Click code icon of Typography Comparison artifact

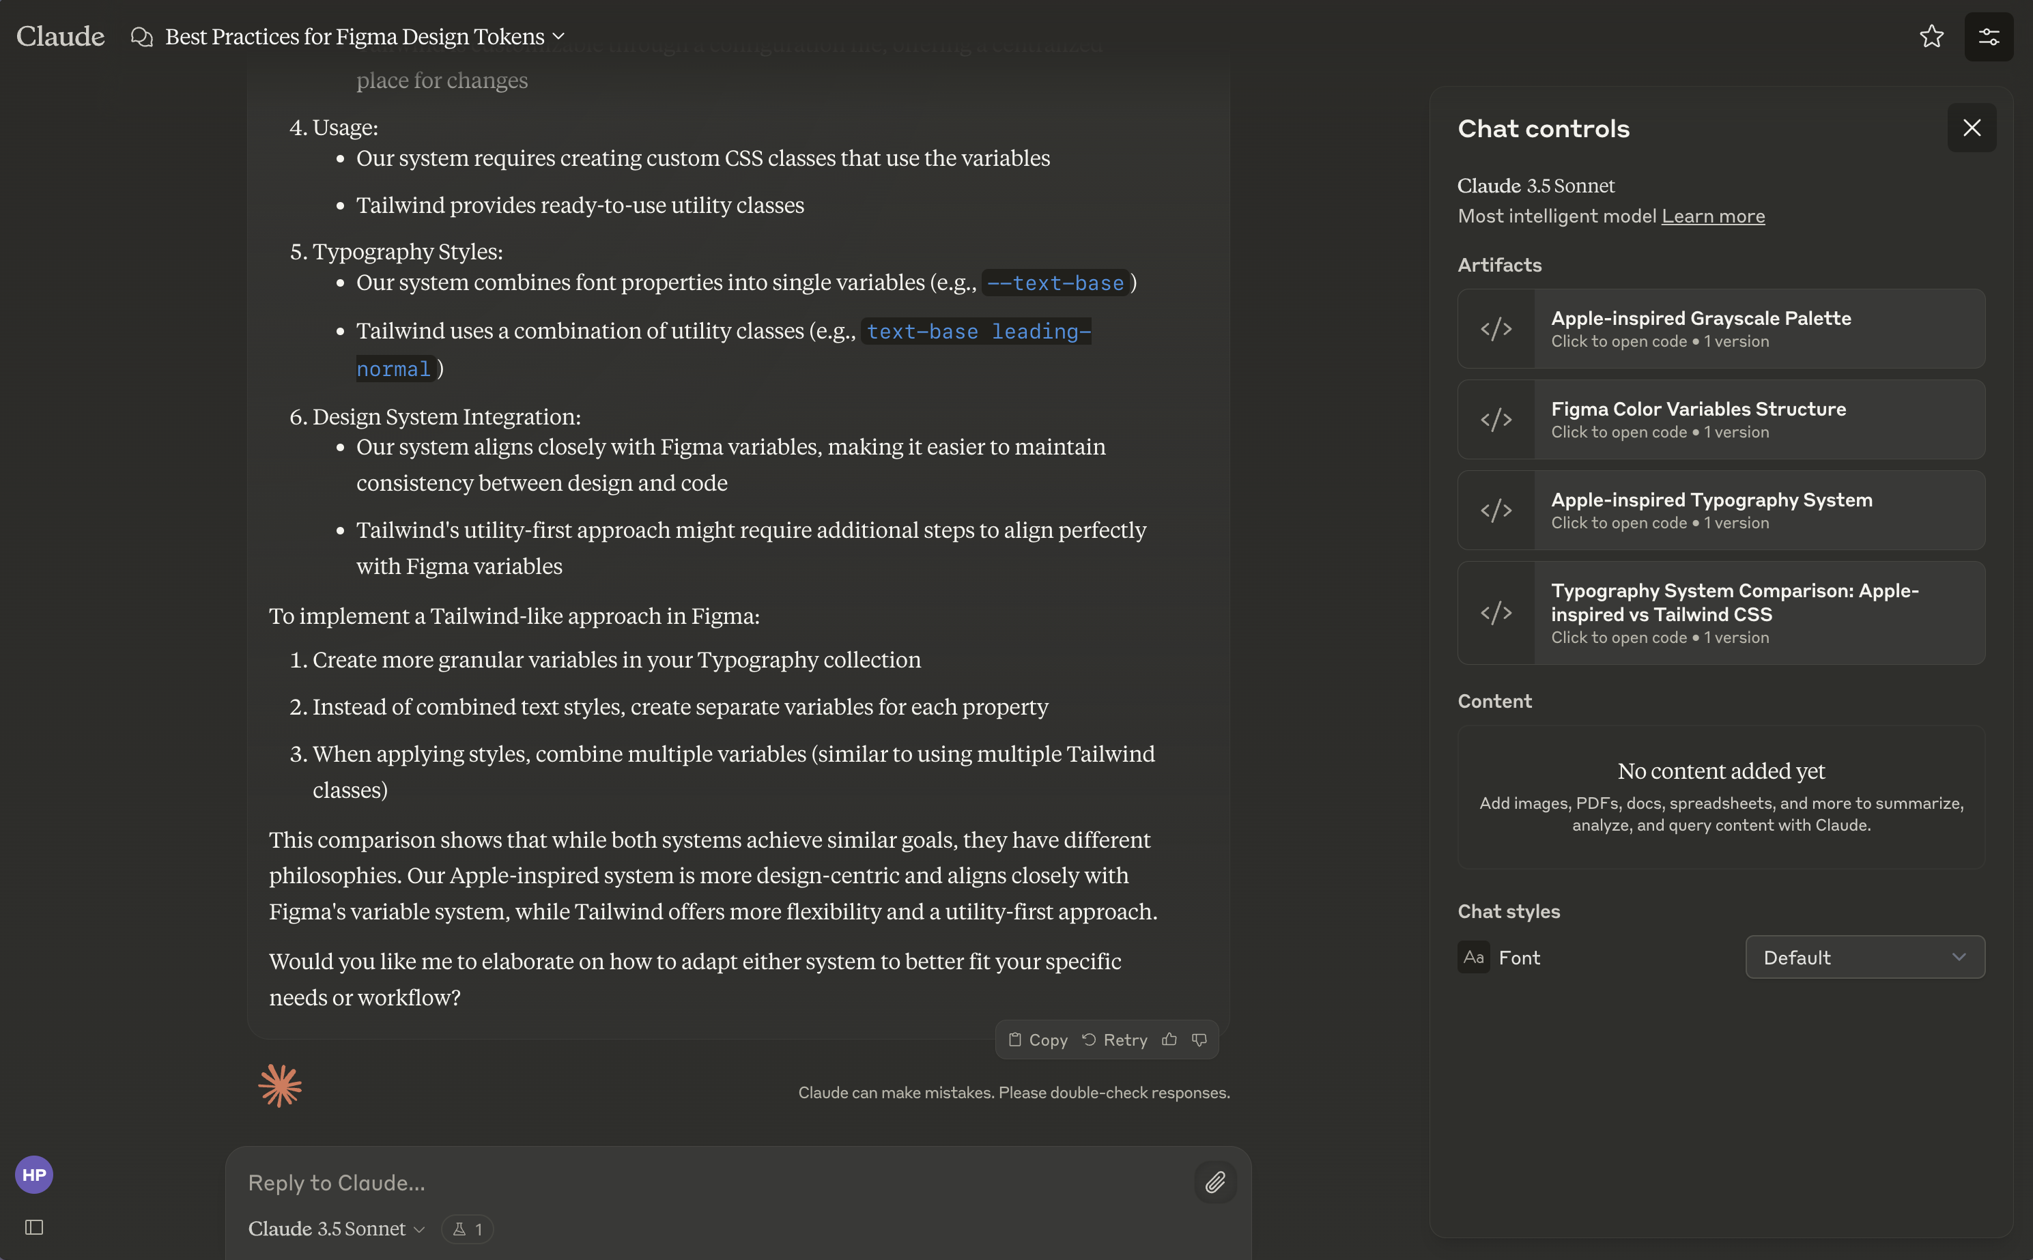[1496, 612]
